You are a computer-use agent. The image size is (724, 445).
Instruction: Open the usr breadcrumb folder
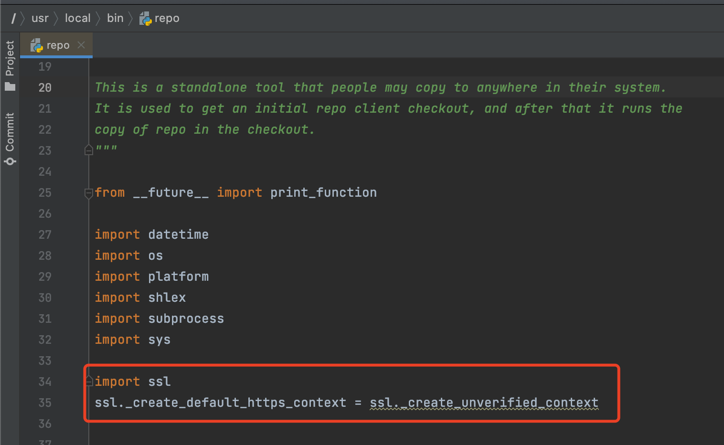(x=40, y=19)
